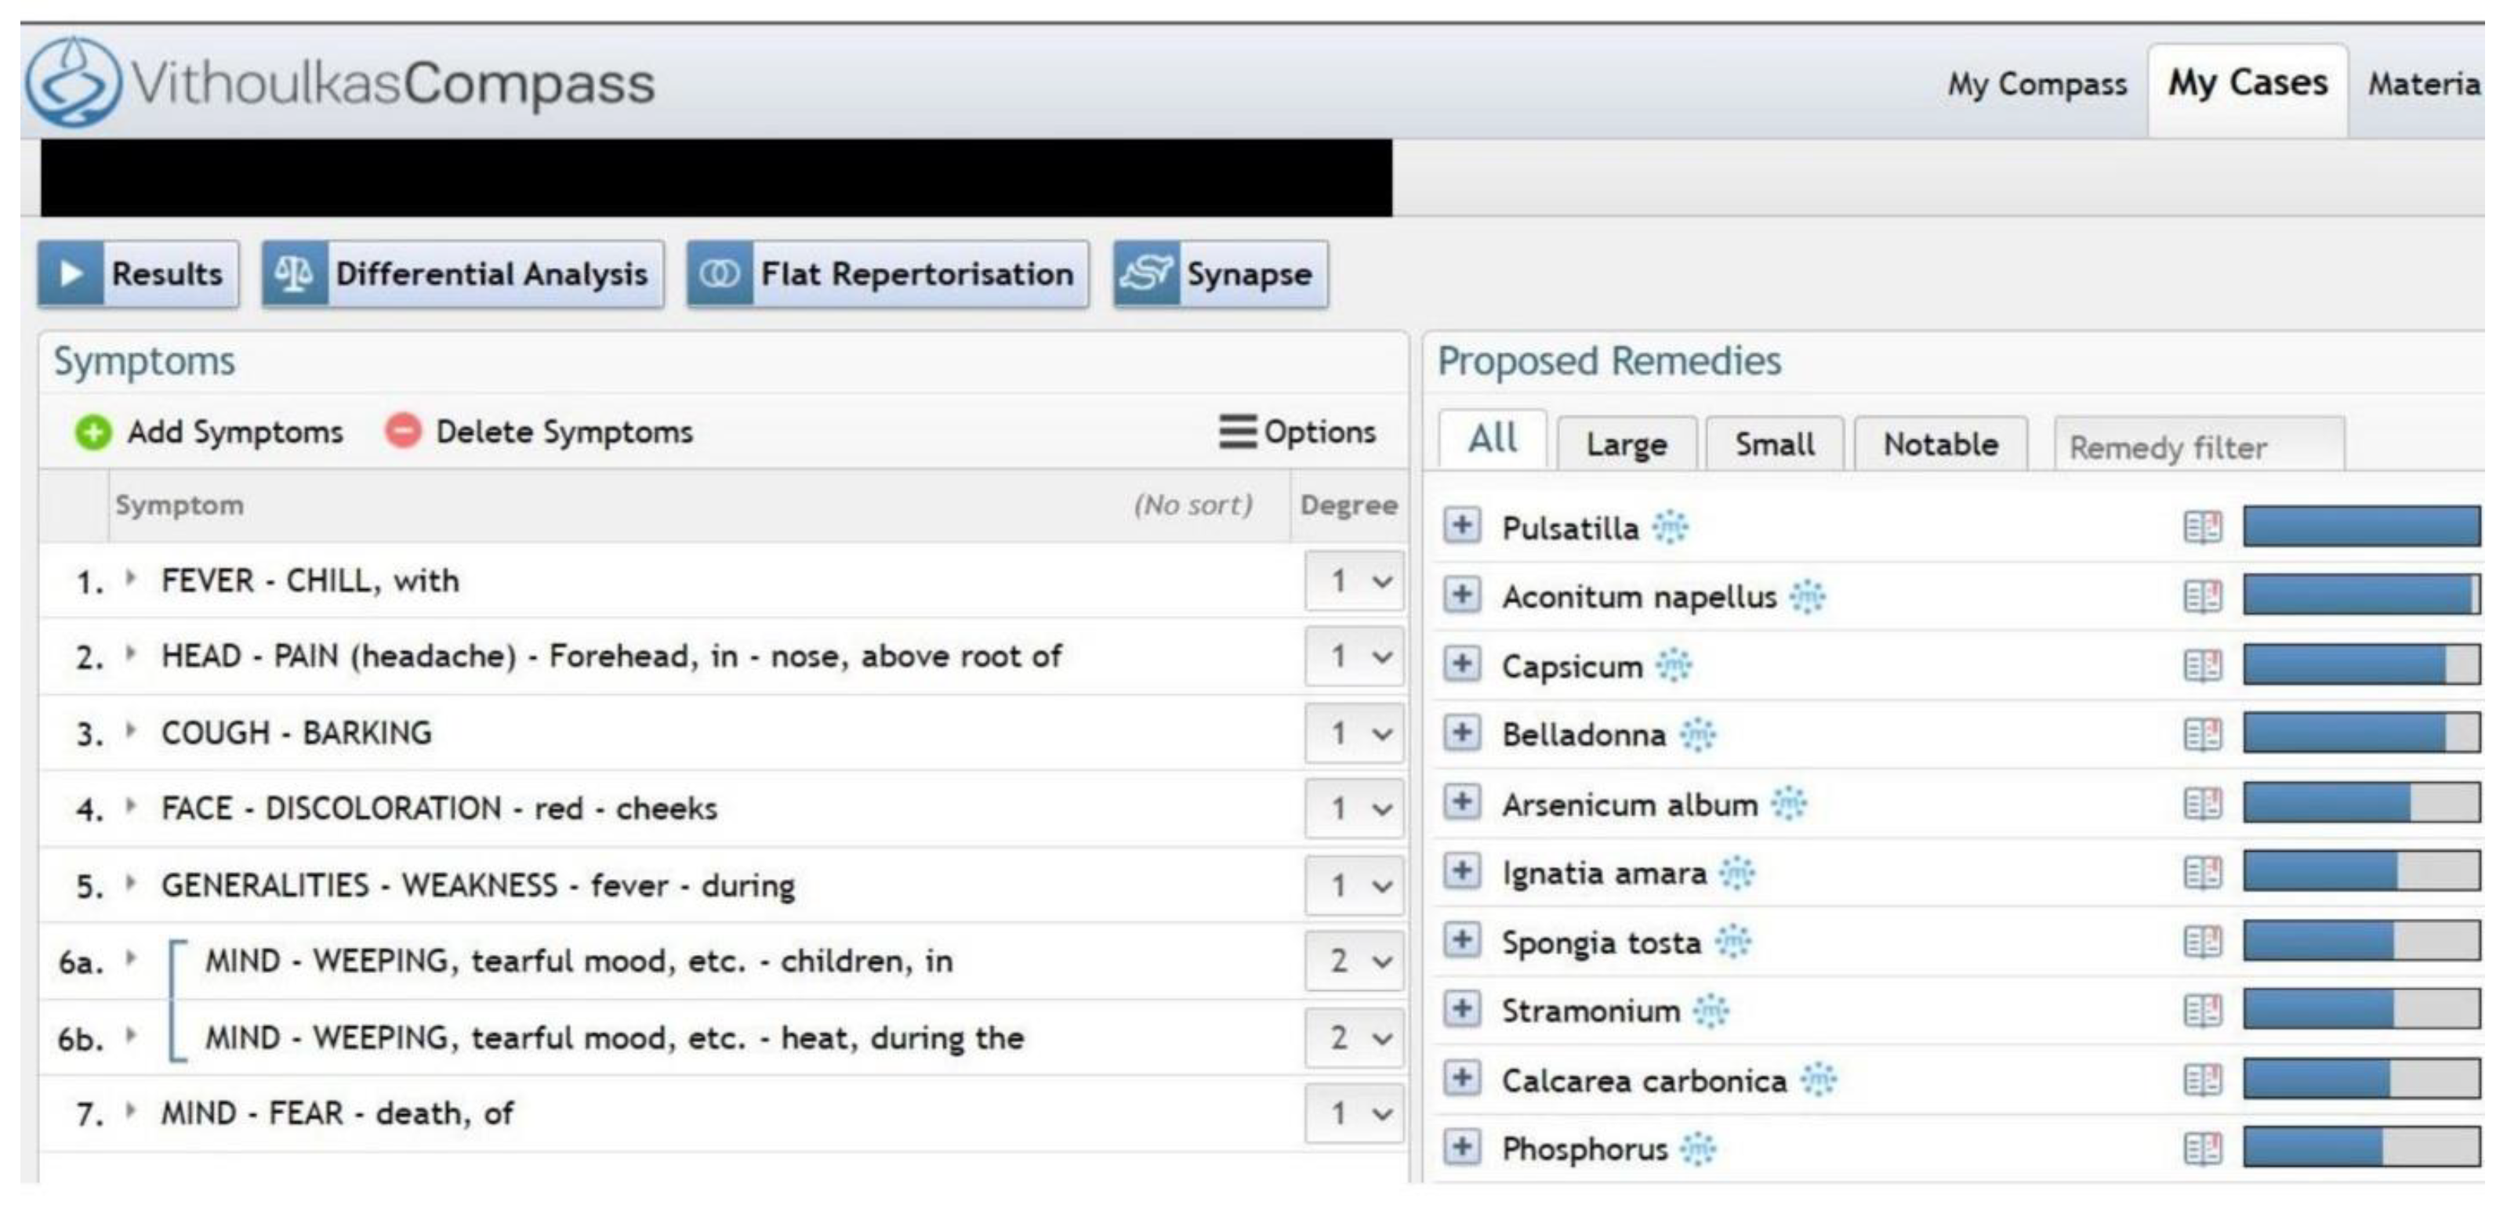Click blue badge icon beside Spongia tosta

pyautogui.click(x=1732, y=942)
